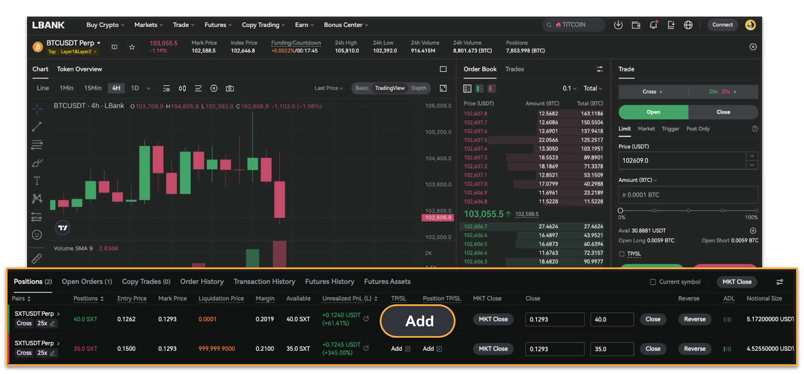The height and width of the screenshot is (374, 804).
Task: Click the chart snapshot camera icon
Action: pyautogui.click(x=230, y=88)
